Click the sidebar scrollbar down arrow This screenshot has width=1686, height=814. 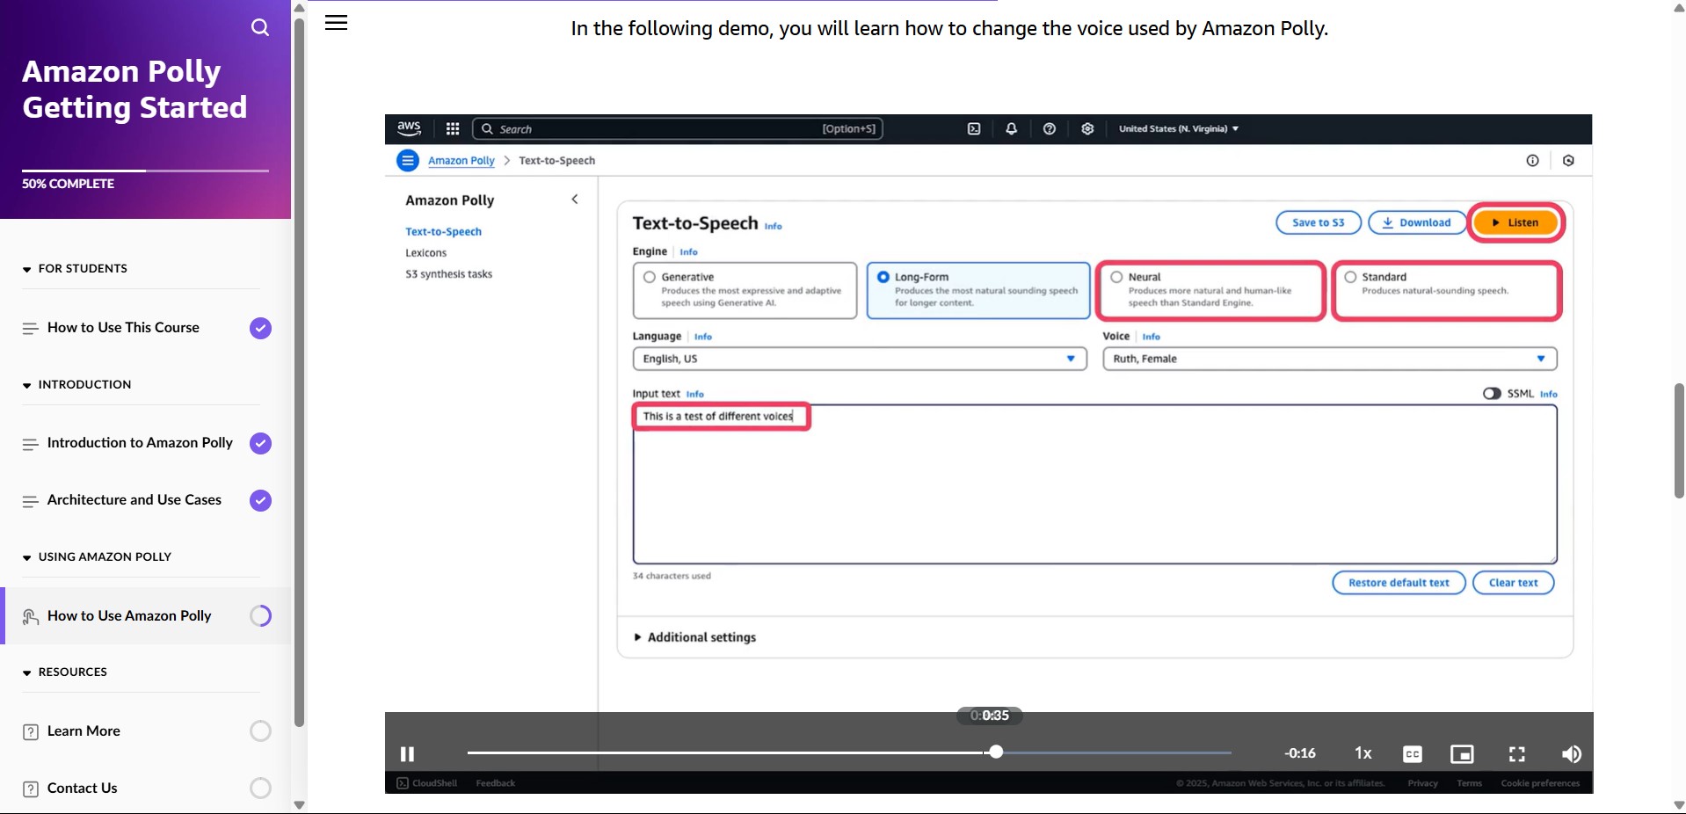[299, 804]
